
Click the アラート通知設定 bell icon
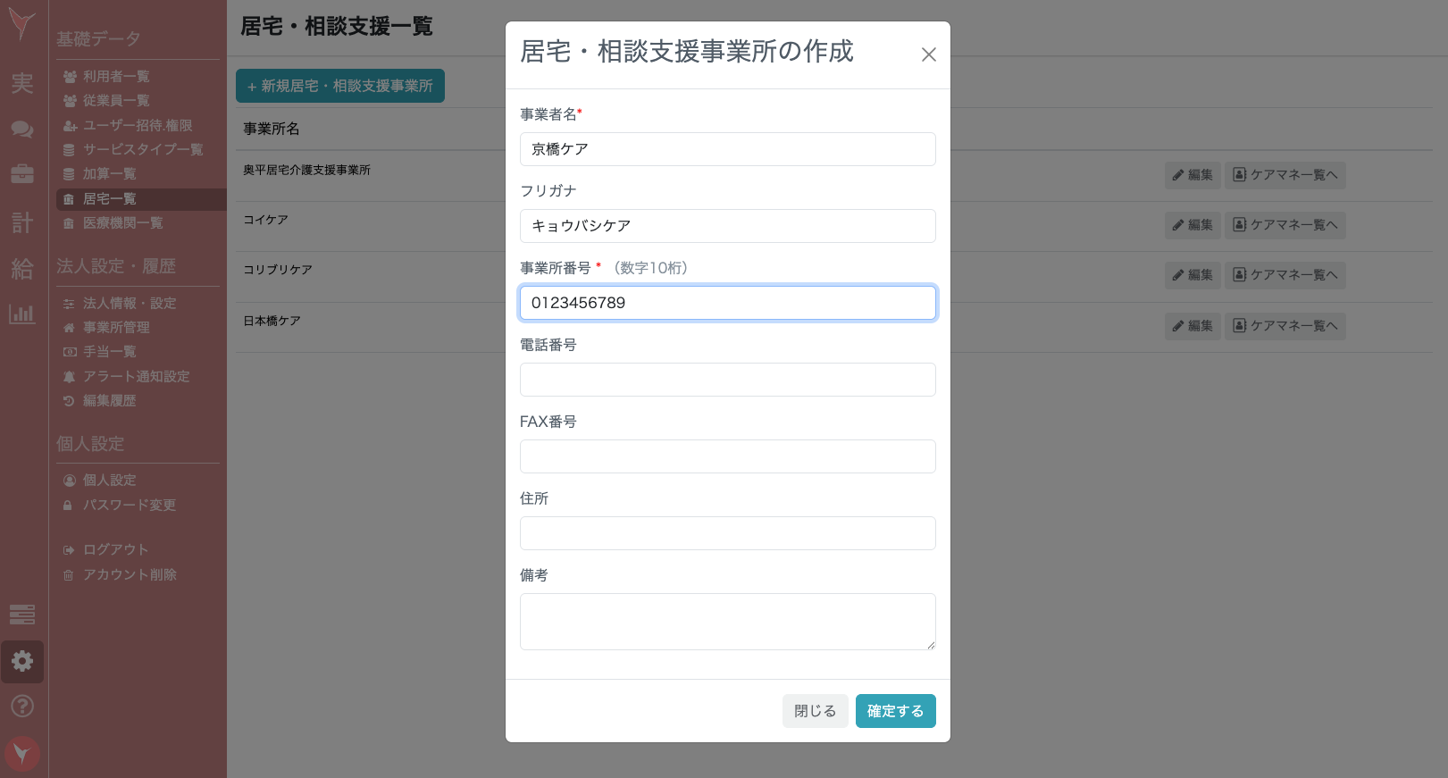point(69,377)
